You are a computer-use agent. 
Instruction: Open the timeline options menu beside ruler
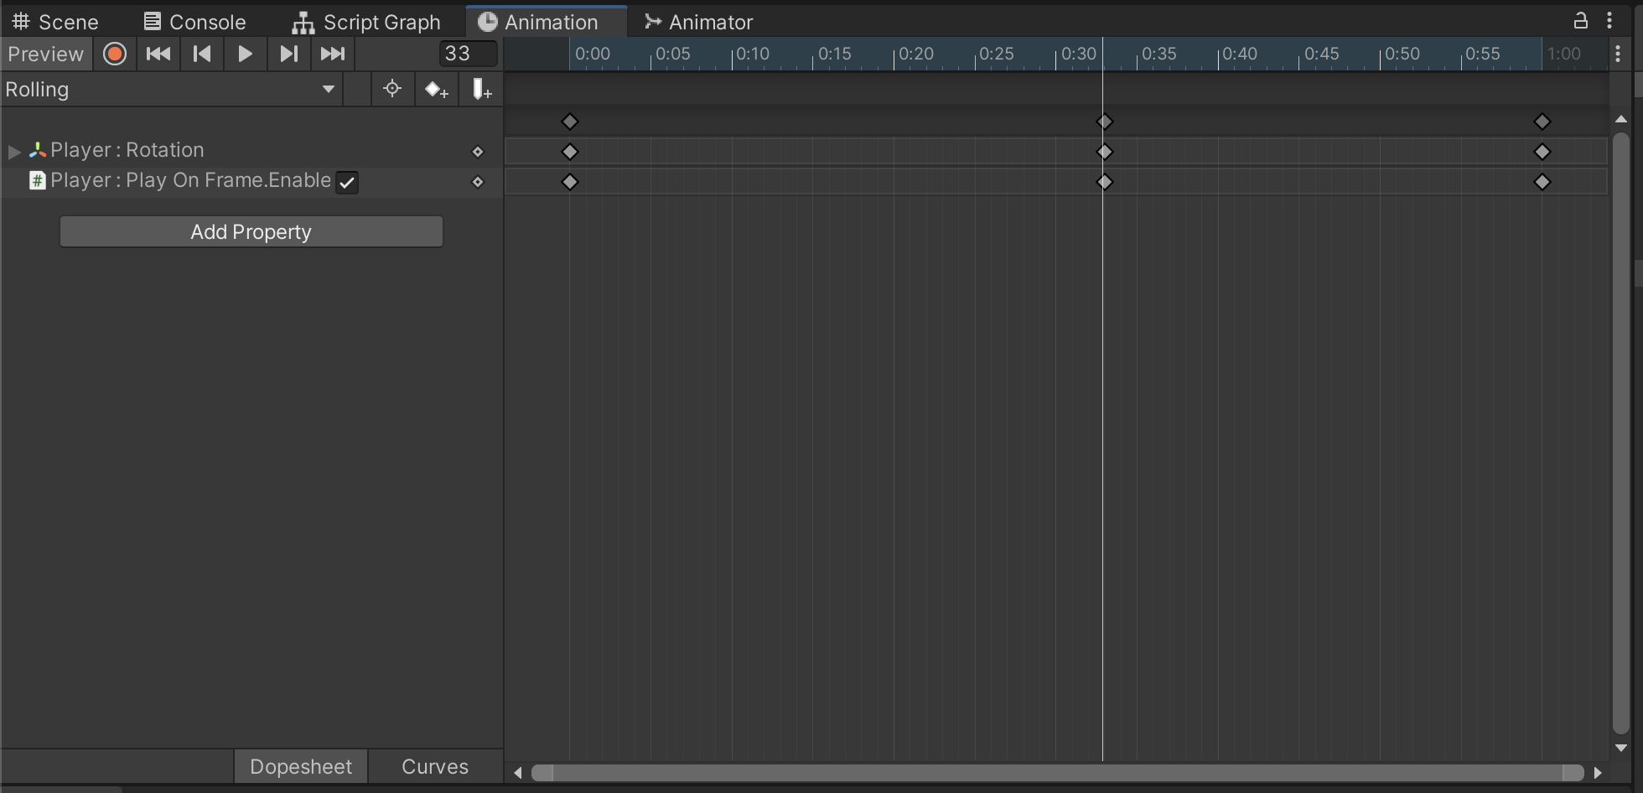click(x=1618, y=54)
